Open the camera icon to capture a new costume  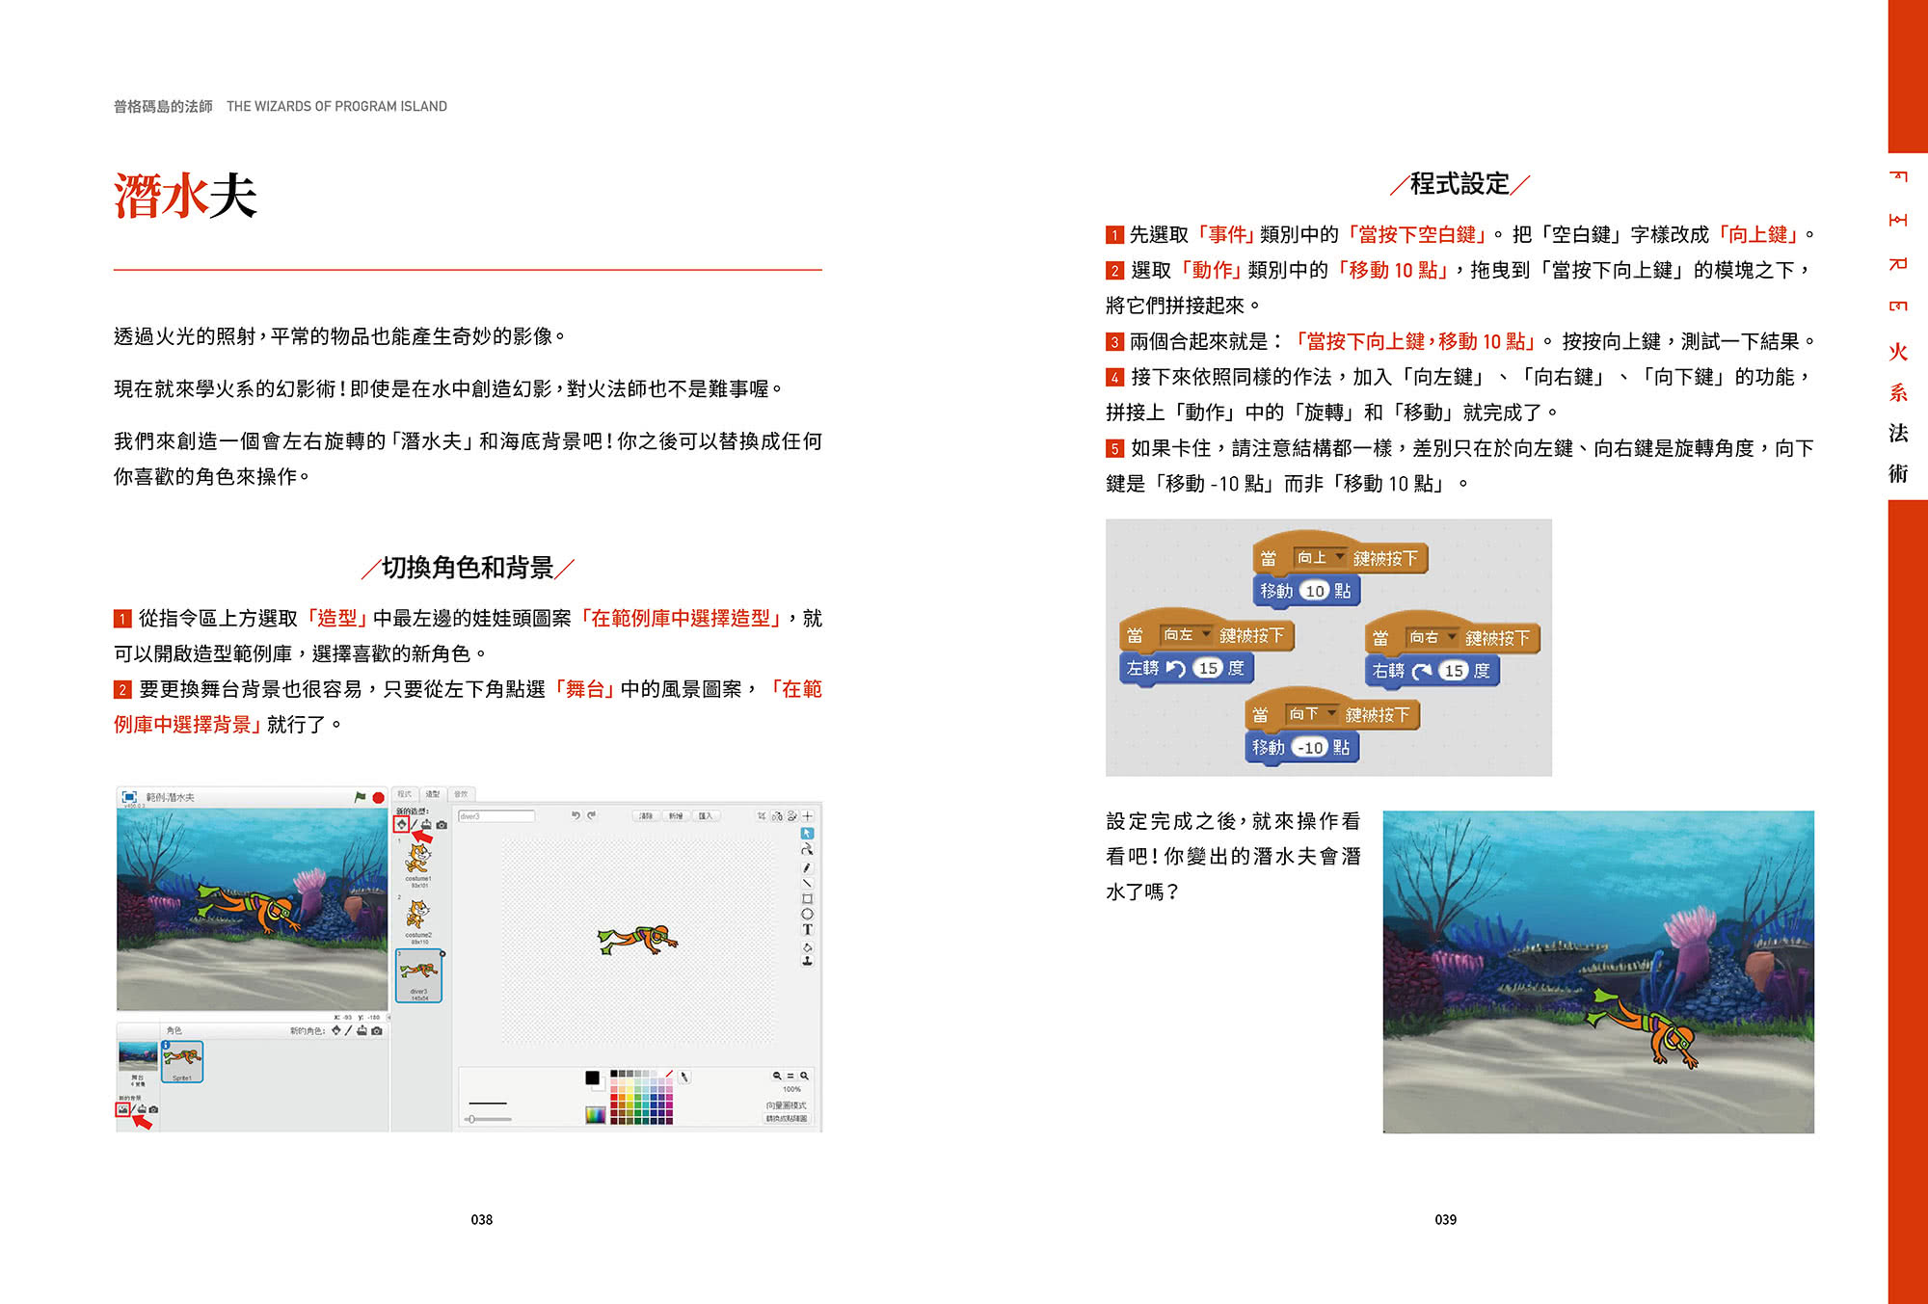[441, 826]
